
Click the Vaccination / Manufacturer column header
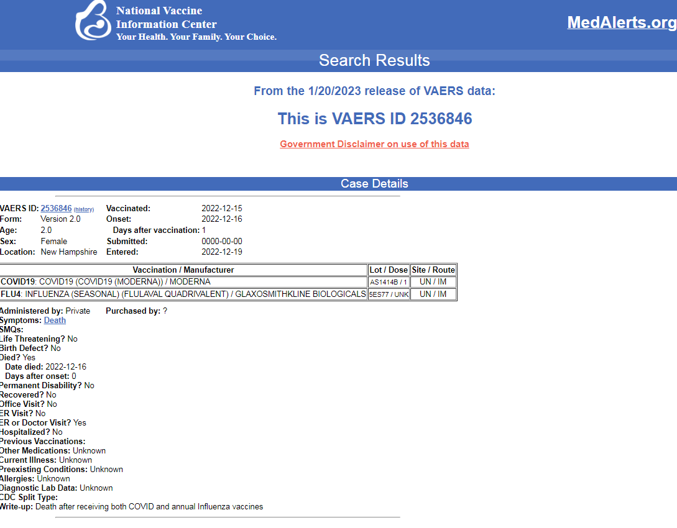point(183,270)
